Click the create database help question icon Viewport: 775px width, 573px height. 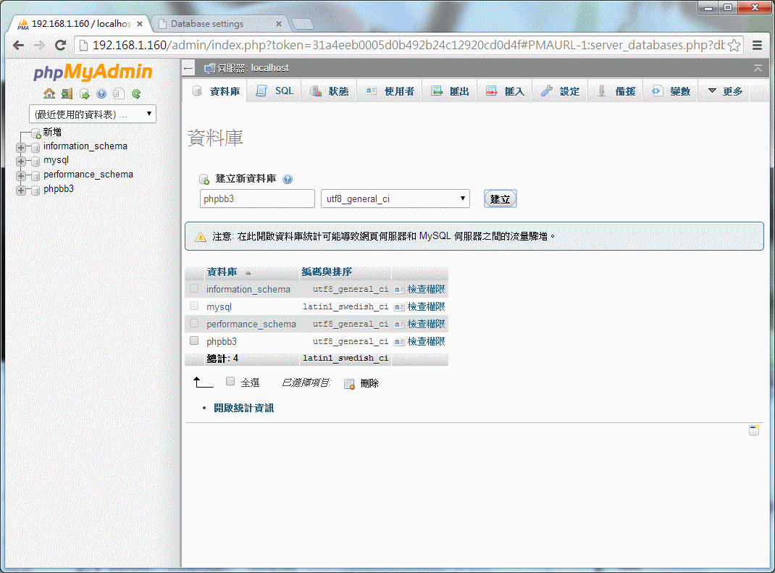pos(288,179)
